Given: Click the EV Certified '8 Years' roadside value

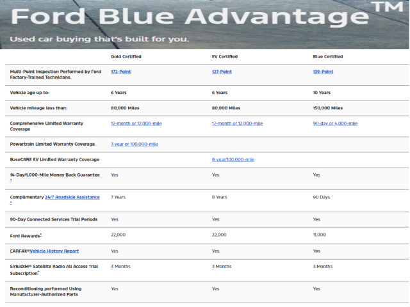Looking at the screenshot, I should [x=219, y=197].
